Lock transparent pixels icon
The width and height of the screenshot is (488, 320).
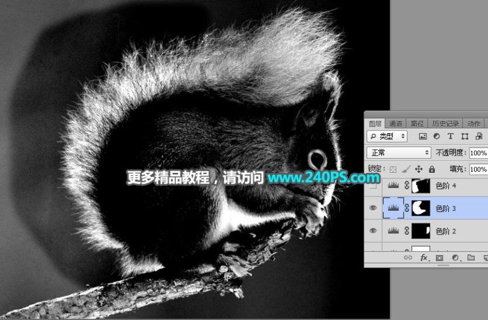point(393,169)
